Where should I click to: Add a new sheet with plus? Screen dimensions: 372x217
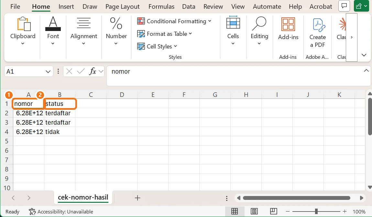click(x=137, y=198)
